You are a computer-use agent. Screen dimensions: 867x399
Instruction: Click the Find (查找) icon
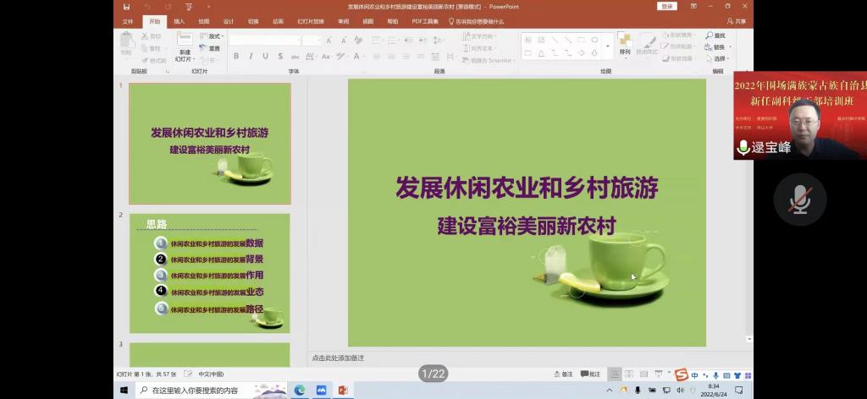(x=715, y=36)
